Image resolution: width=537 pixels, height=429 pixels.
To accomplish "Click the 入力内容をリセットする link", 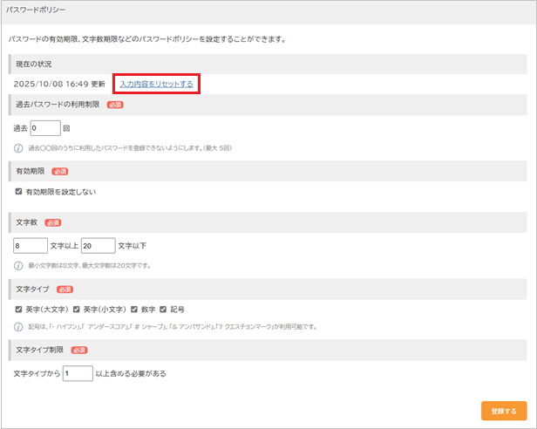I will [156, 84].
